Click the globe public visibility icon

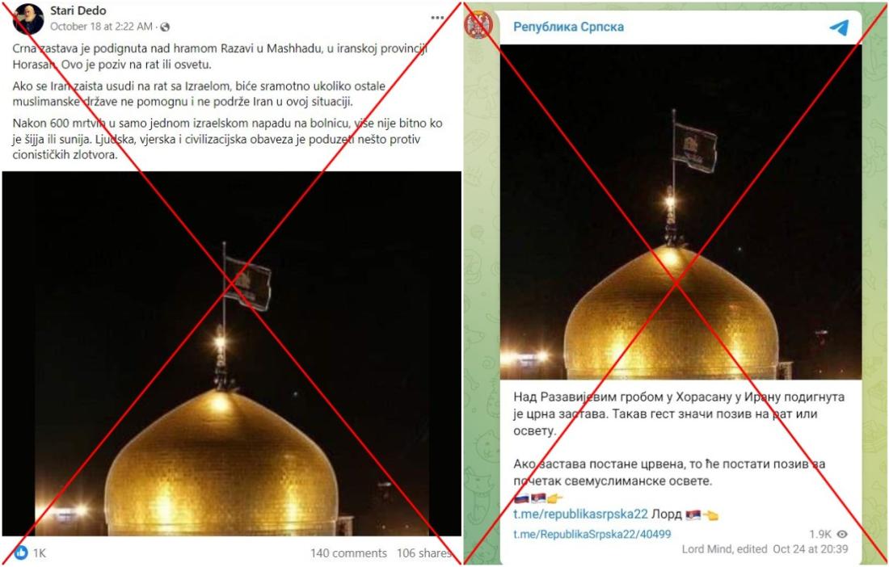[x=165, y=27]
